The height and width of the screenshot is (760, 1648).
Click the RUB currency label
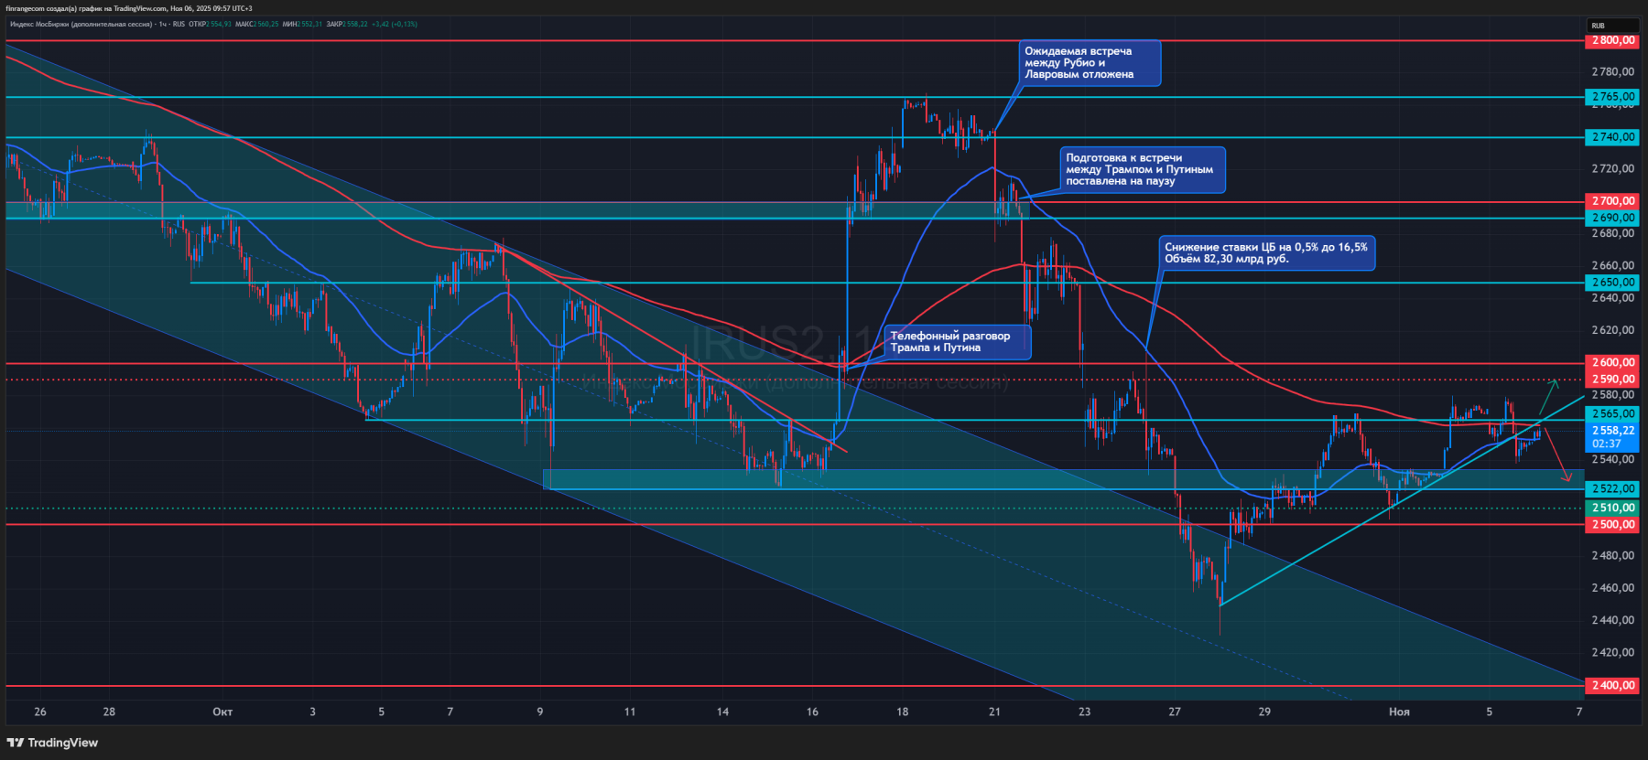(1599, 26)
